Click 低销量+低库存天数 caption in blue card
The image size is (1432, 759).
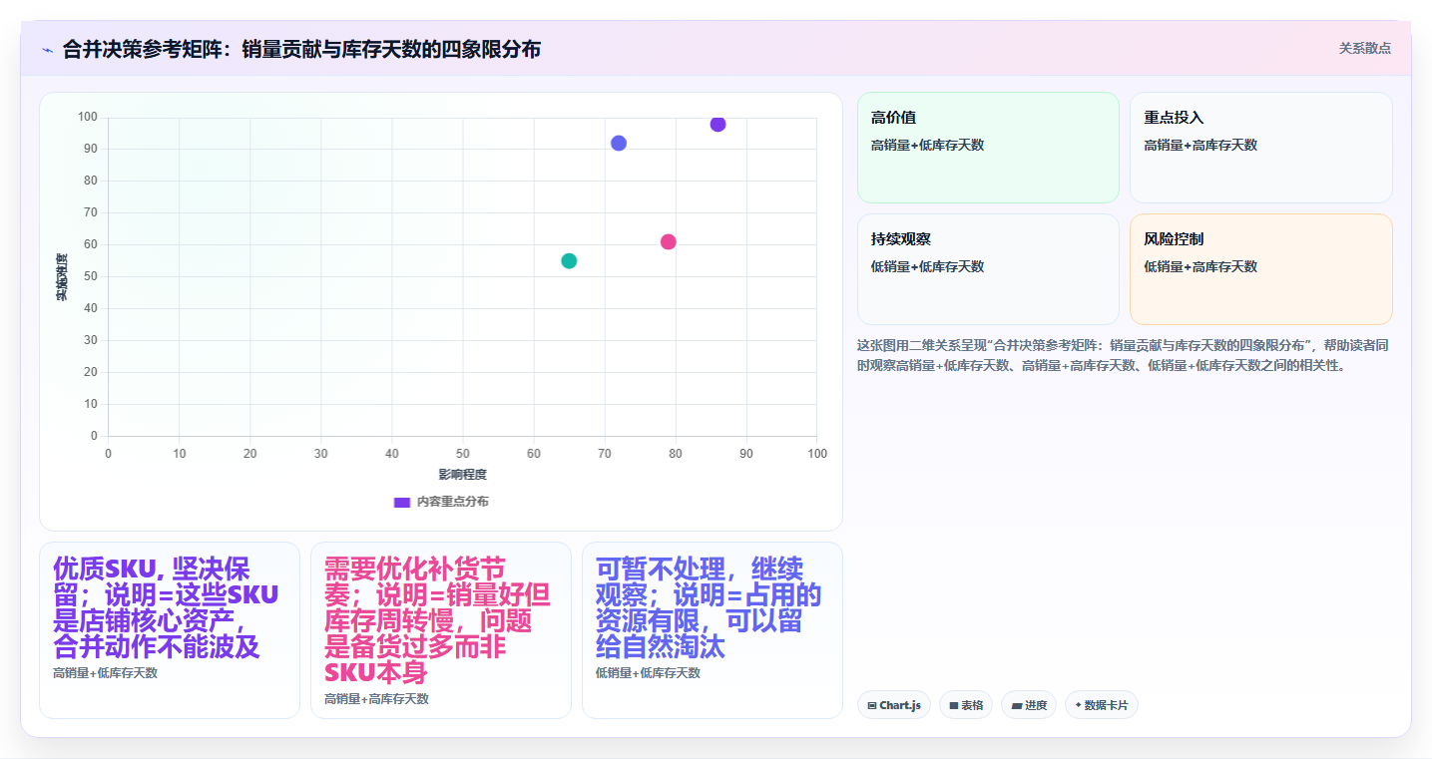(x=648, y=673)
